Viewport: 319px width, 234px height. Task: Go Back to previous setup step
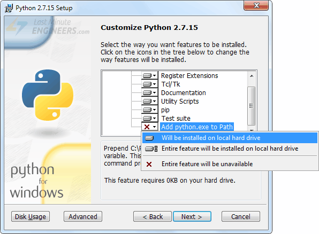153,216
